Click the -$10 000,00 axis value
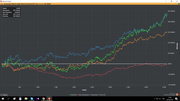Screen dimensions: 180x101 pyautogui.click(x=172, y=85)
